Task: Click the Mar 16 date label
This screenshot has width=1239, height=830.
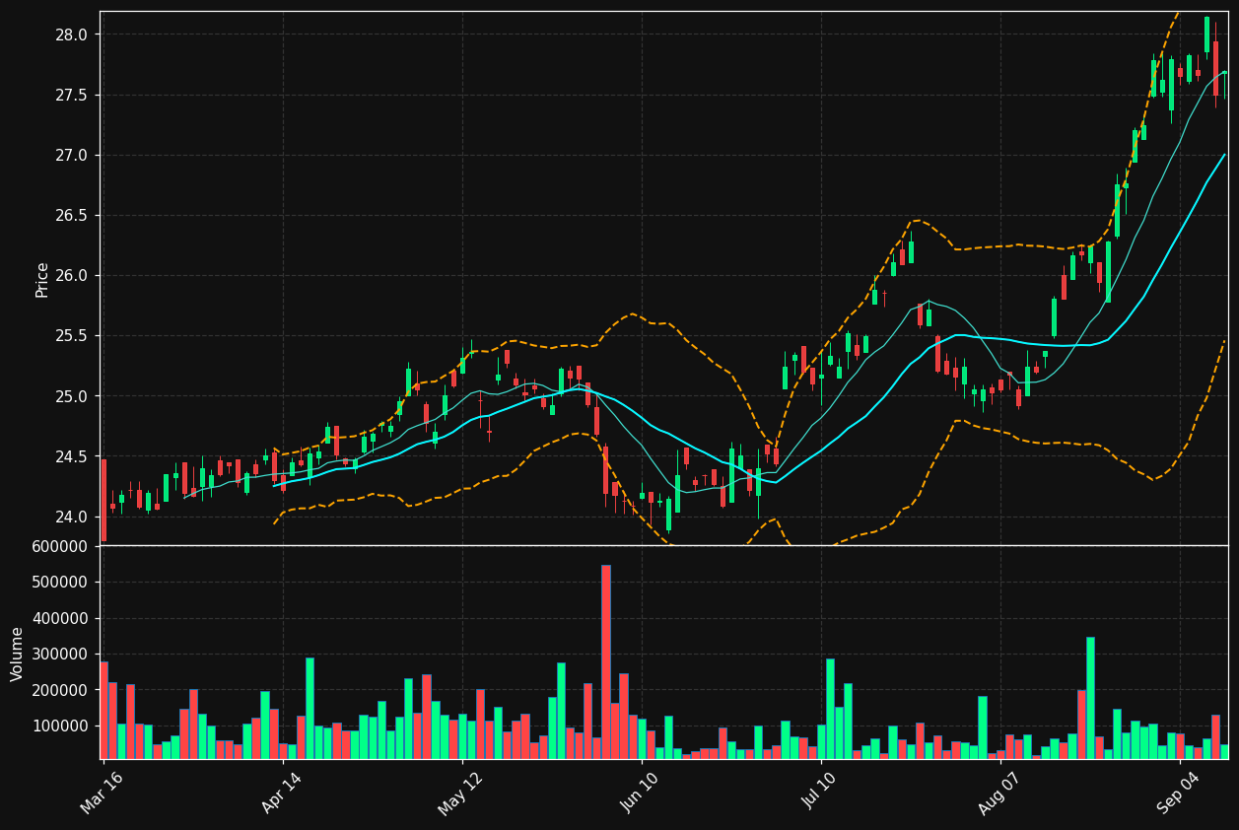Action: click(x=102, y=792)
